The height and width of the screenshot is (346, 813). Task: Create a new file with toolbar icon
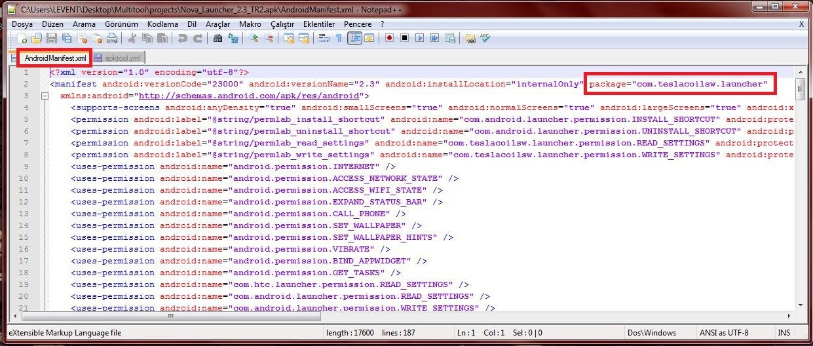coord(21,39)
